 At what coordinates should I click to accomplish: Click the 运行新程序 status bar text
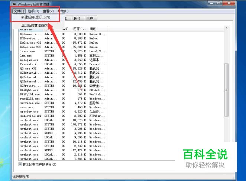click(x=20, y=177)
